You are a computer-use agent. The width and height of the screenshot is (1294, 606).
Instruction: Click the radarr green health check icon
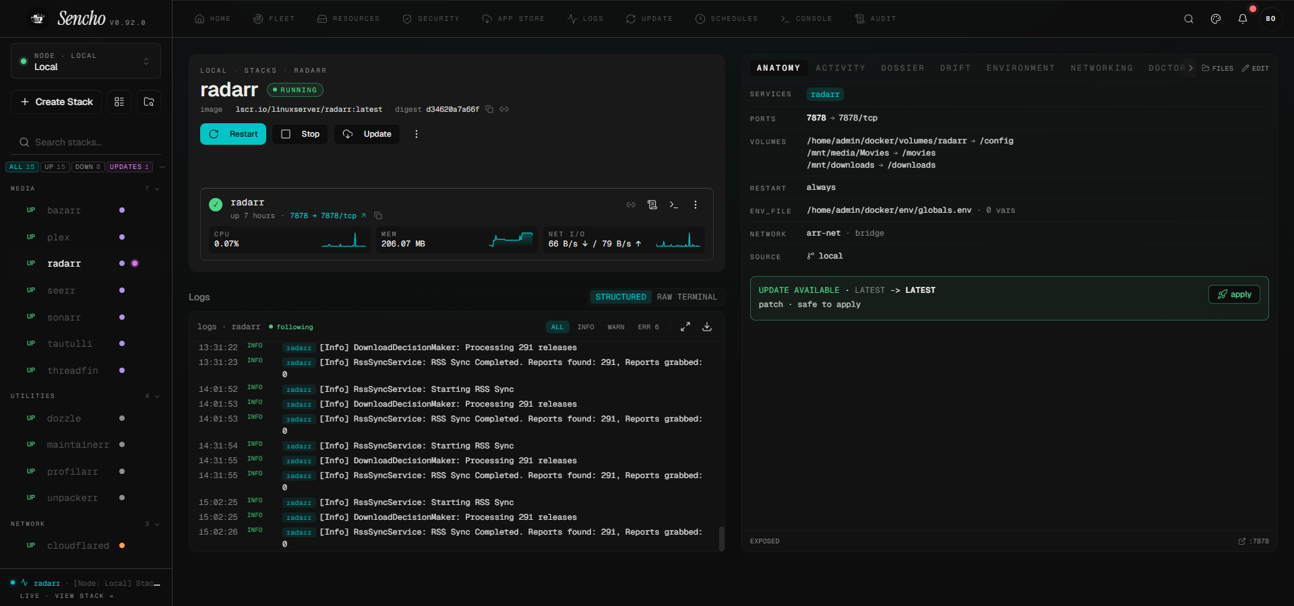pos(216,205)
